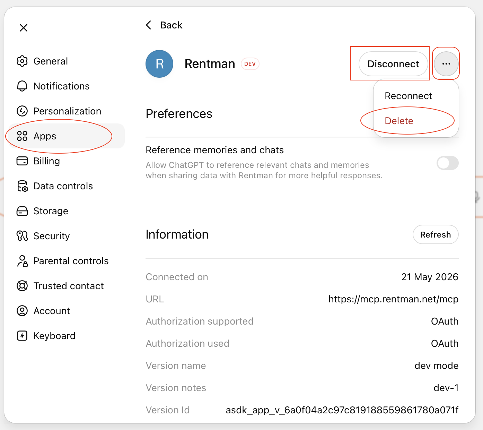Toggle Reference memories and chats switch
Viewport: 483px width, 430px height.
tap(448, 163)
